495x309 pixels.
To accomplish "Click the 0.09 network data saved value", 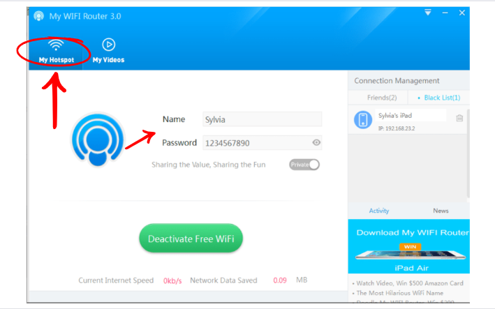I will click(280, 280).
